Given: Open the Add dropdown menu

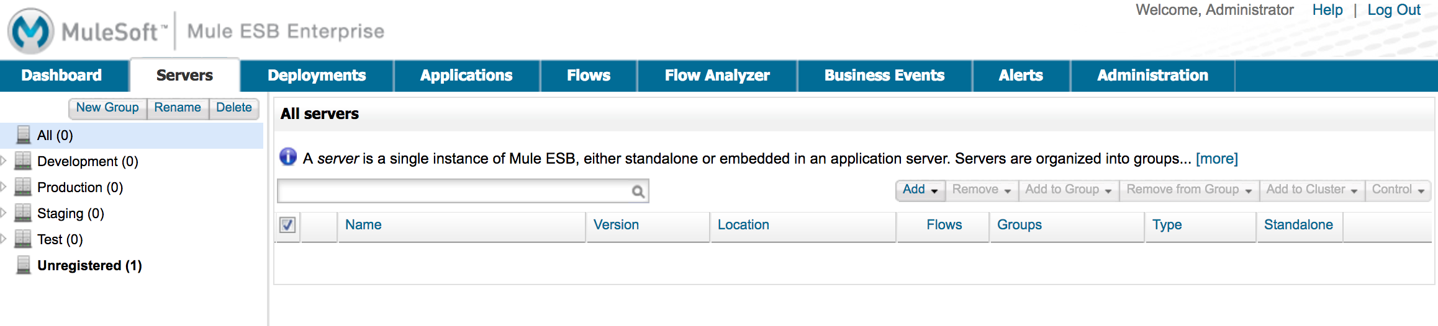Looking at the screenshot, I should tap(920, 190).
